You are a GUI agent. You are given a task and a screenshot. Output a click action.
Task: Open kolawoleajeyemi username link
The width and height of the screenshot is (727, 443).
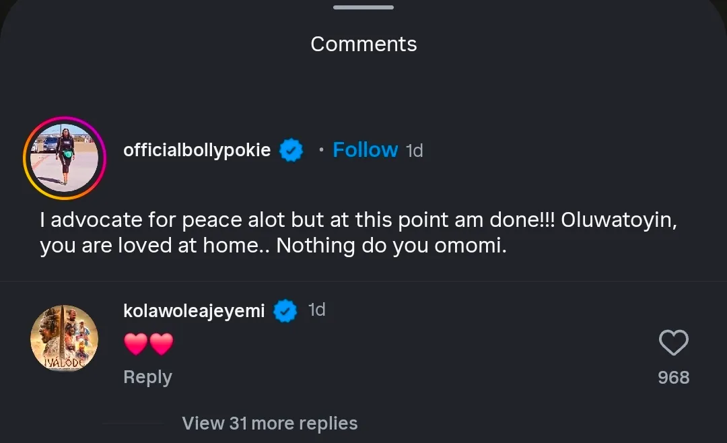[x=194, y=311]
